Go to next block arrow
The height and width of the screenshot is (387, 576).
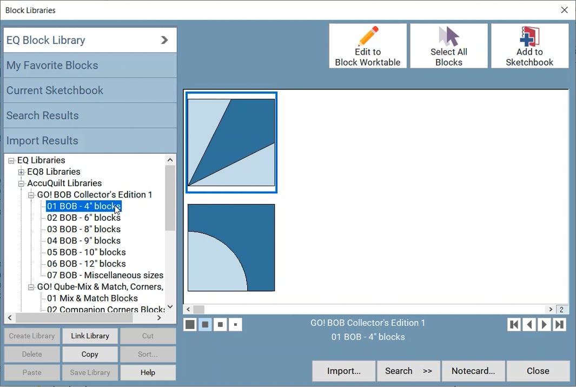point(544,325)
